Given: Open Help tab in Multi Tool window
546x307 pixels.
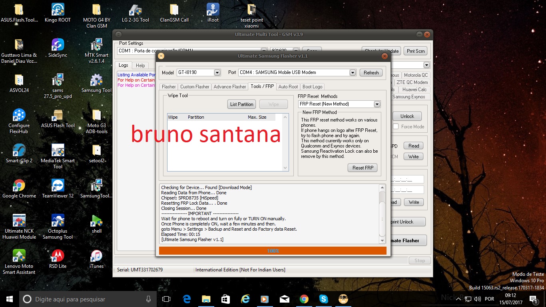Looking at the screenshot, I should coord(140,66).
